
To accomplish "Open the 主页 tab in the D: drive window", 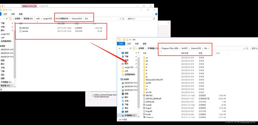I will point(5,14).
